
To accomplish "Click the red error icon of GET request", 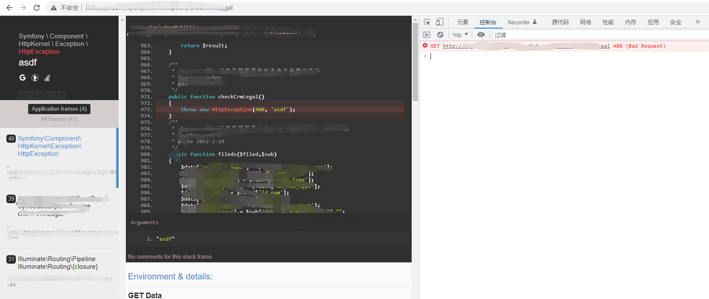I will point(425,46).
